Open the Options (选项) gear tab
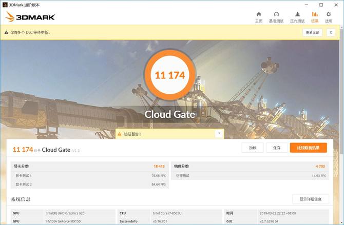 [329, 17]
